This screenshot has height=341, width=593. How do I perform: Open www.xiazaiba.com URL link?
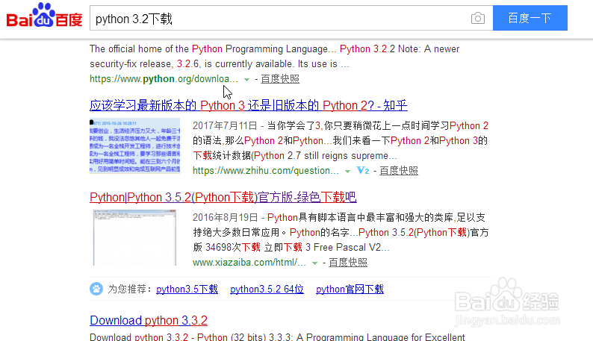[249, 263]
